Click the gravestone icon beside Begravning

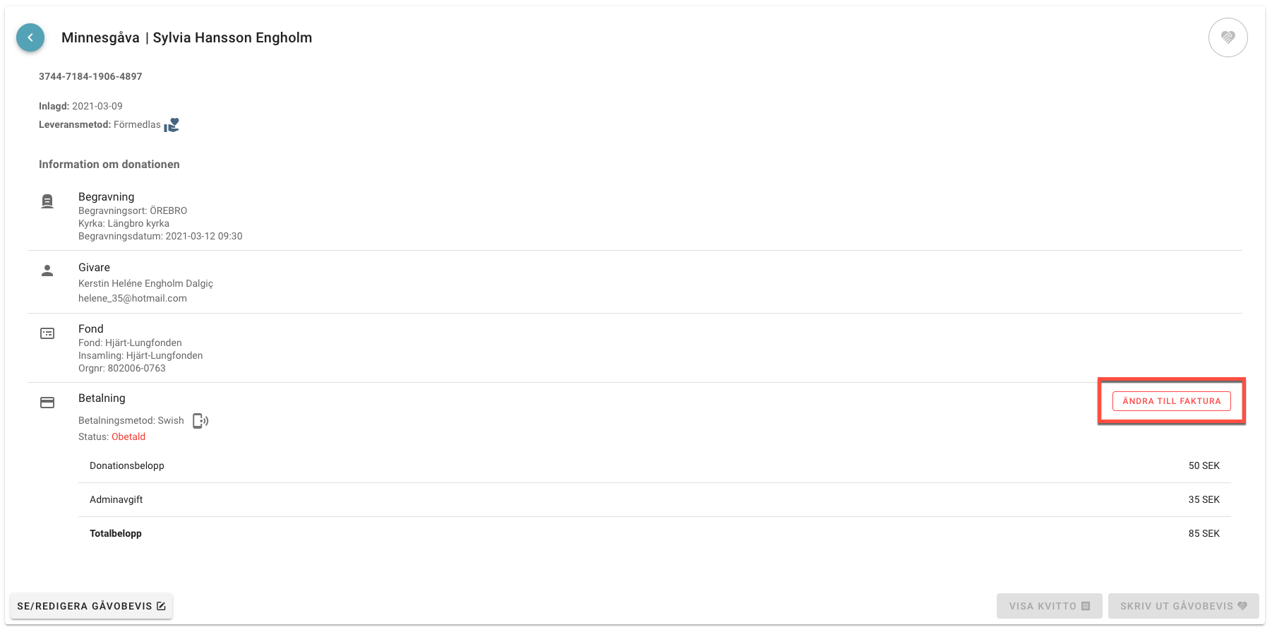tap(47, 201)
